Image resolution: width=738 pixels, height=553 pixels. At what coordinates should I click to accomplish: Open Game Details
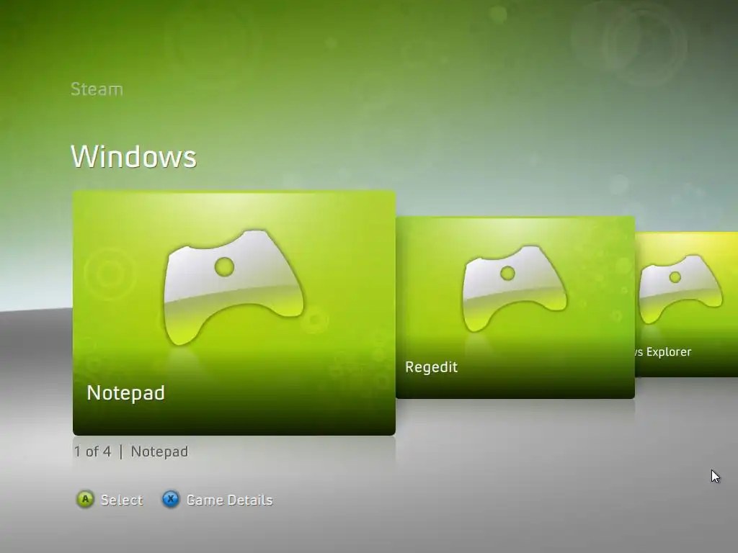229,500
